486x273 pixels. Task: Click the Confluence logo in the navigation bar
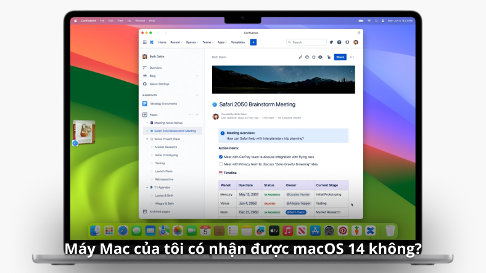152,42
